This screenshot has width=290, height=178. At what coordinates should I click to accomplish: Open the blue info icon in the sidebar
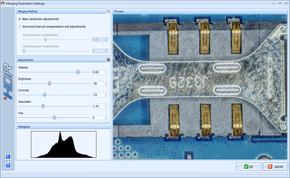pyautogui.click(x=8, y=157)
